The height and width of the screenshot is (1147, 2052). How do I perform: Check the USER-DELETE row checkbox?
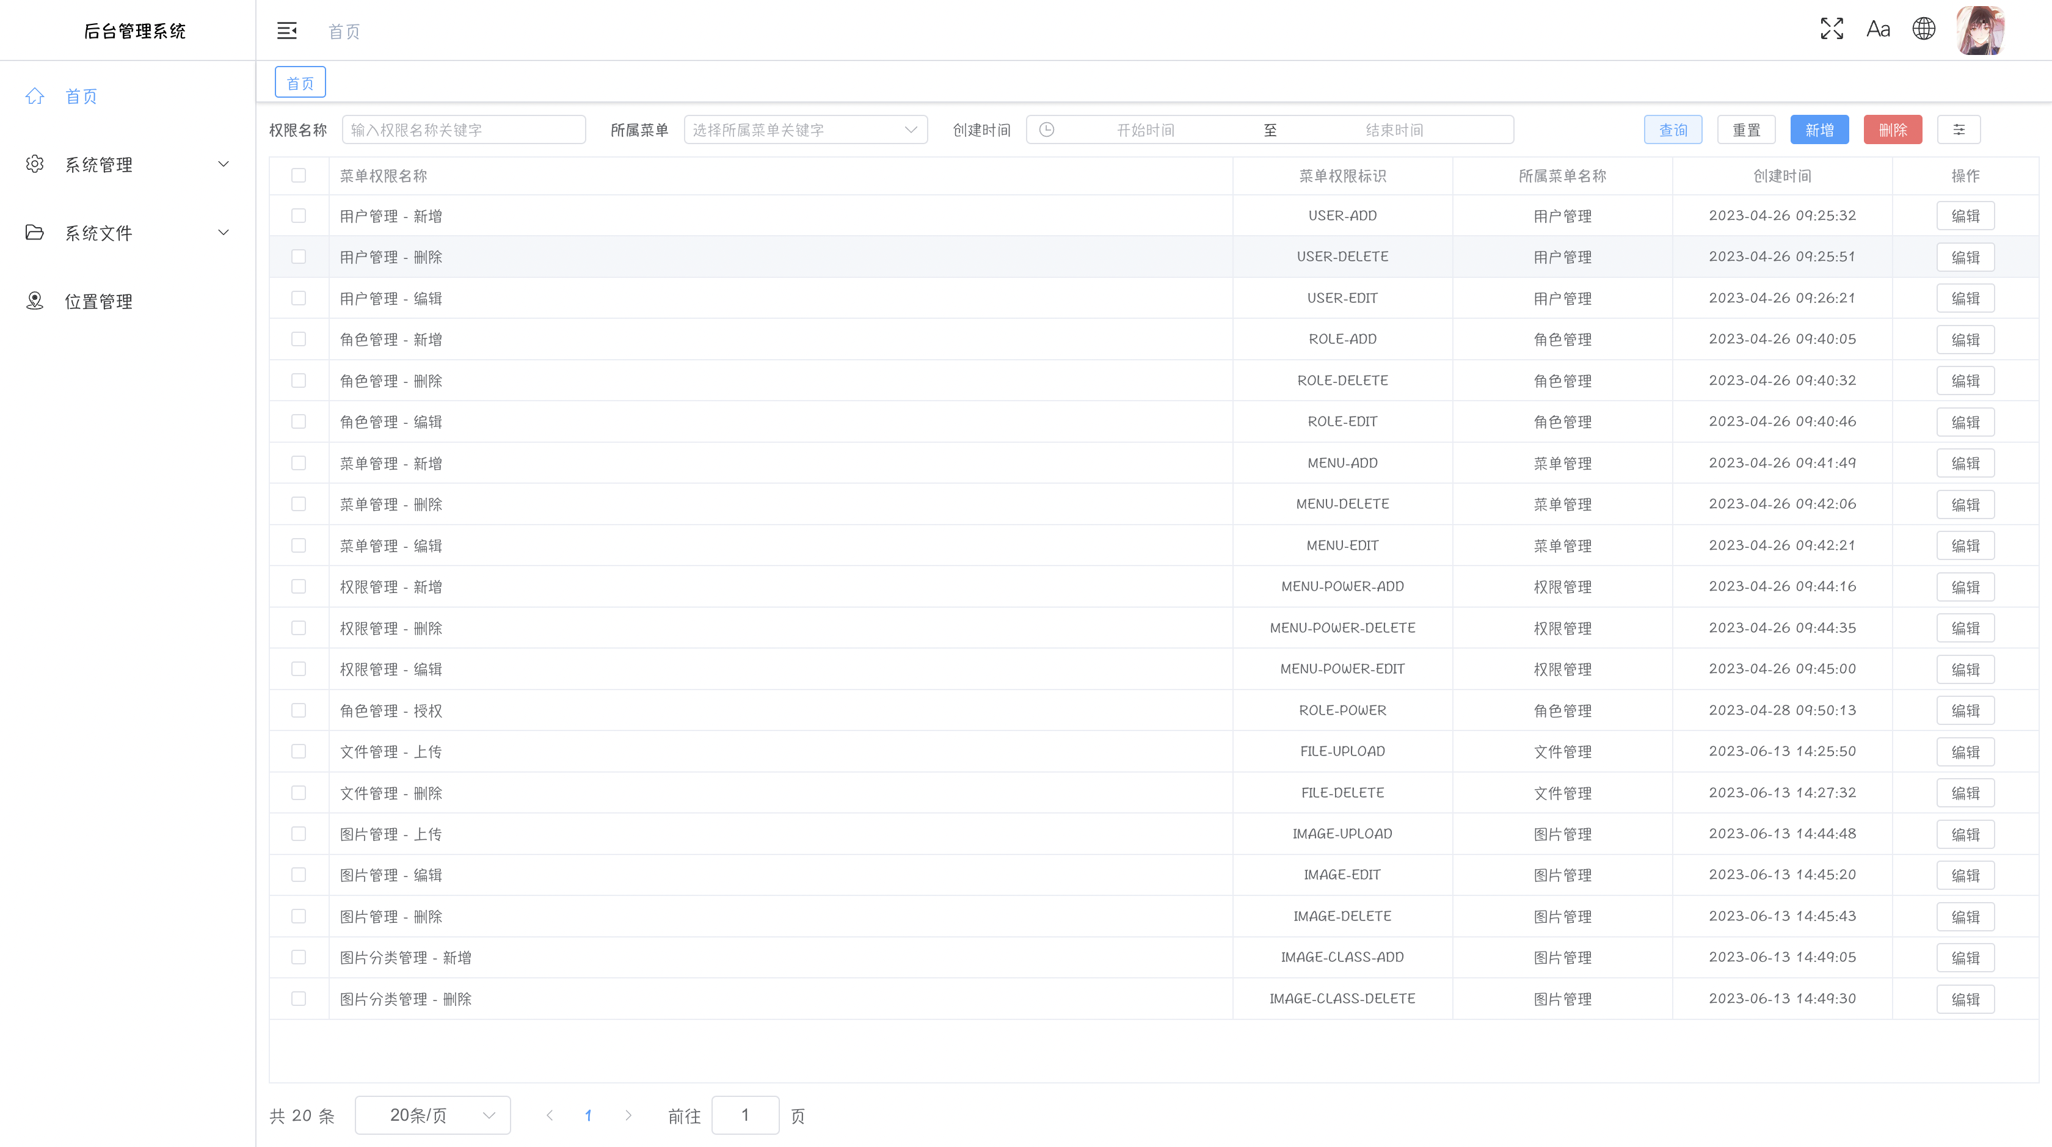click(299, 257)
